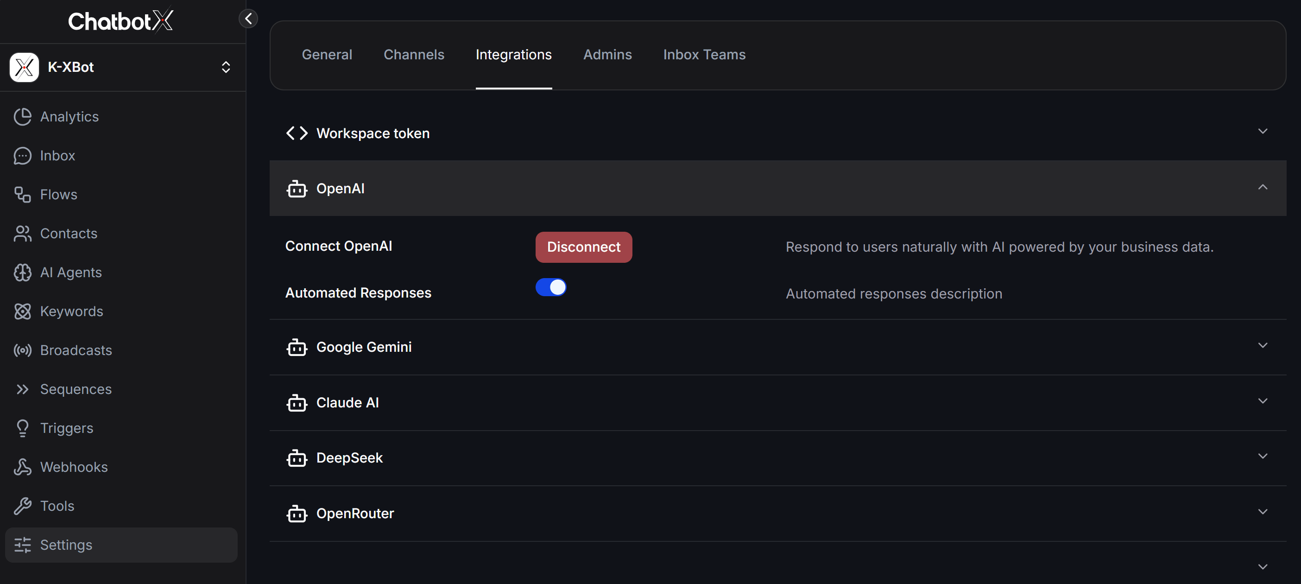Viewport: 1301px width, 584px height.
Task: Expand the section below OpenRouter
Action: tap(1262, 567)
